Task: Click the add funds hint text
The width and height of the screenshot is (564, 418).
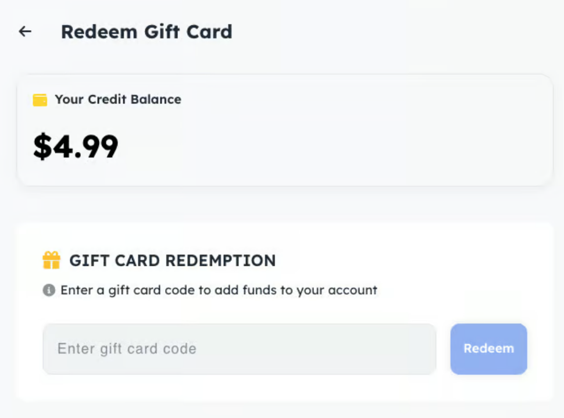Action: 218,290
